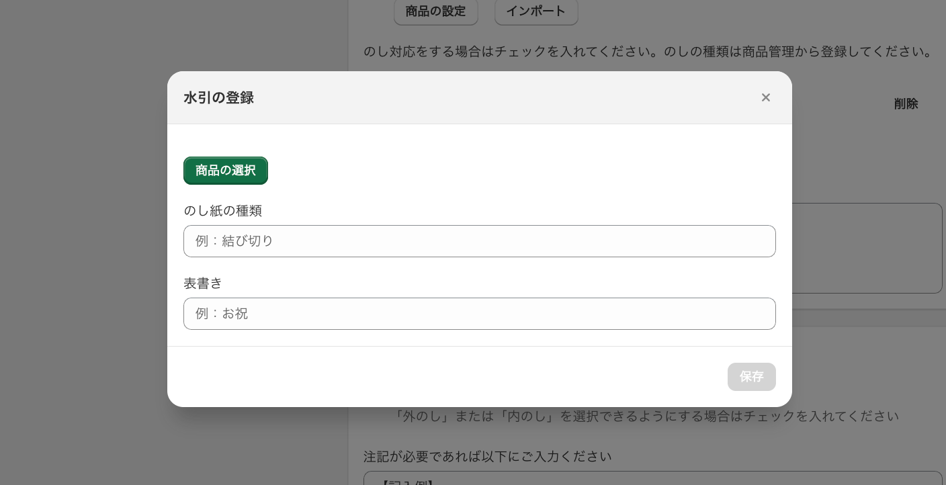
Task: Click the 水引の登録 dialog title
Action: [x=218, y=98]
